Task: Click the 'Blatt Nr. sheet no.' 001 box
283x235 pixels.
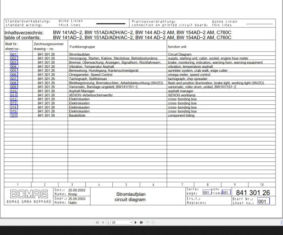Action: click(264, 201)
